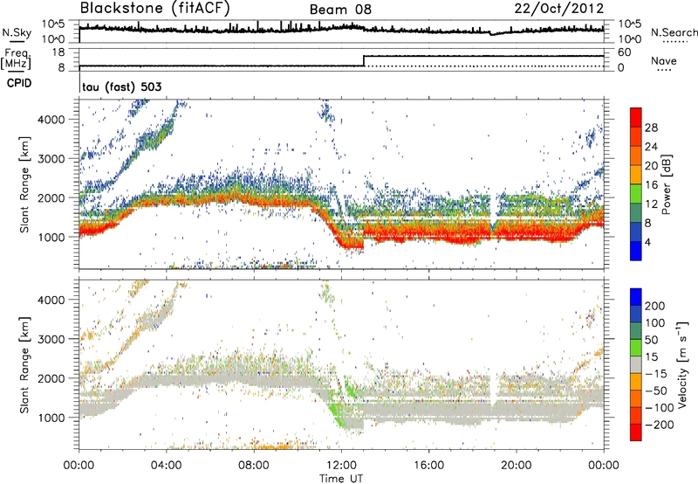Click the '16' value on Power colorbar

651,184
